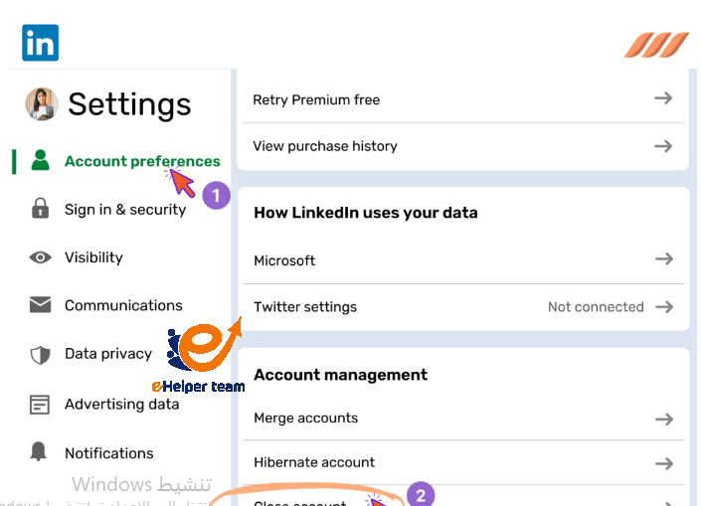
Task: Click the Sign in & security lock icon
Action: click(x=40, y=209)
